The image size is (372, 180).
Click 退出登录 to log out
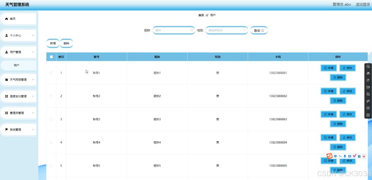tap(363, 4)
